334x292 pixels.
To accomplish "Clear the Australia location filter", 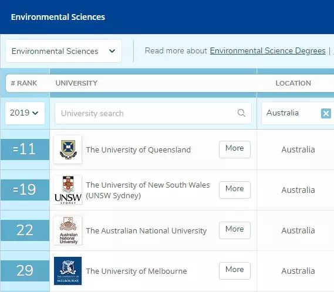I will 326,113.
